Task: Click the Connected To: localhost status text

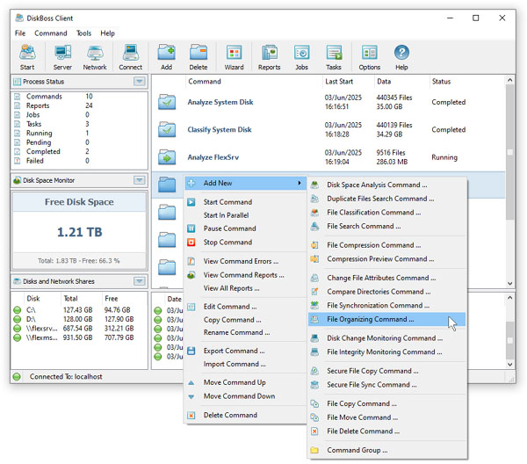Action: pyautogui.click(x=66, y=377)
